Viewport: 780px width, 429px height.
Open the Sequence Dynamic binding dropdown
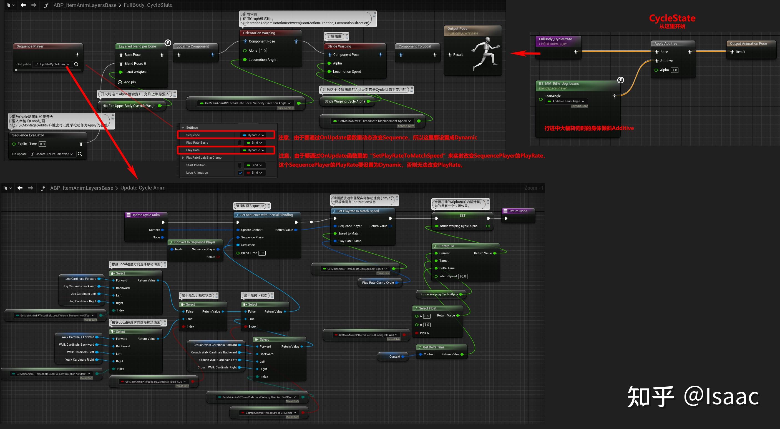coord(254,135)
